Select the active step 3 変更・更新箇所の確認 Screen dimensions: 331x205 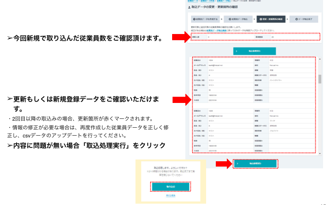point(271,19)
